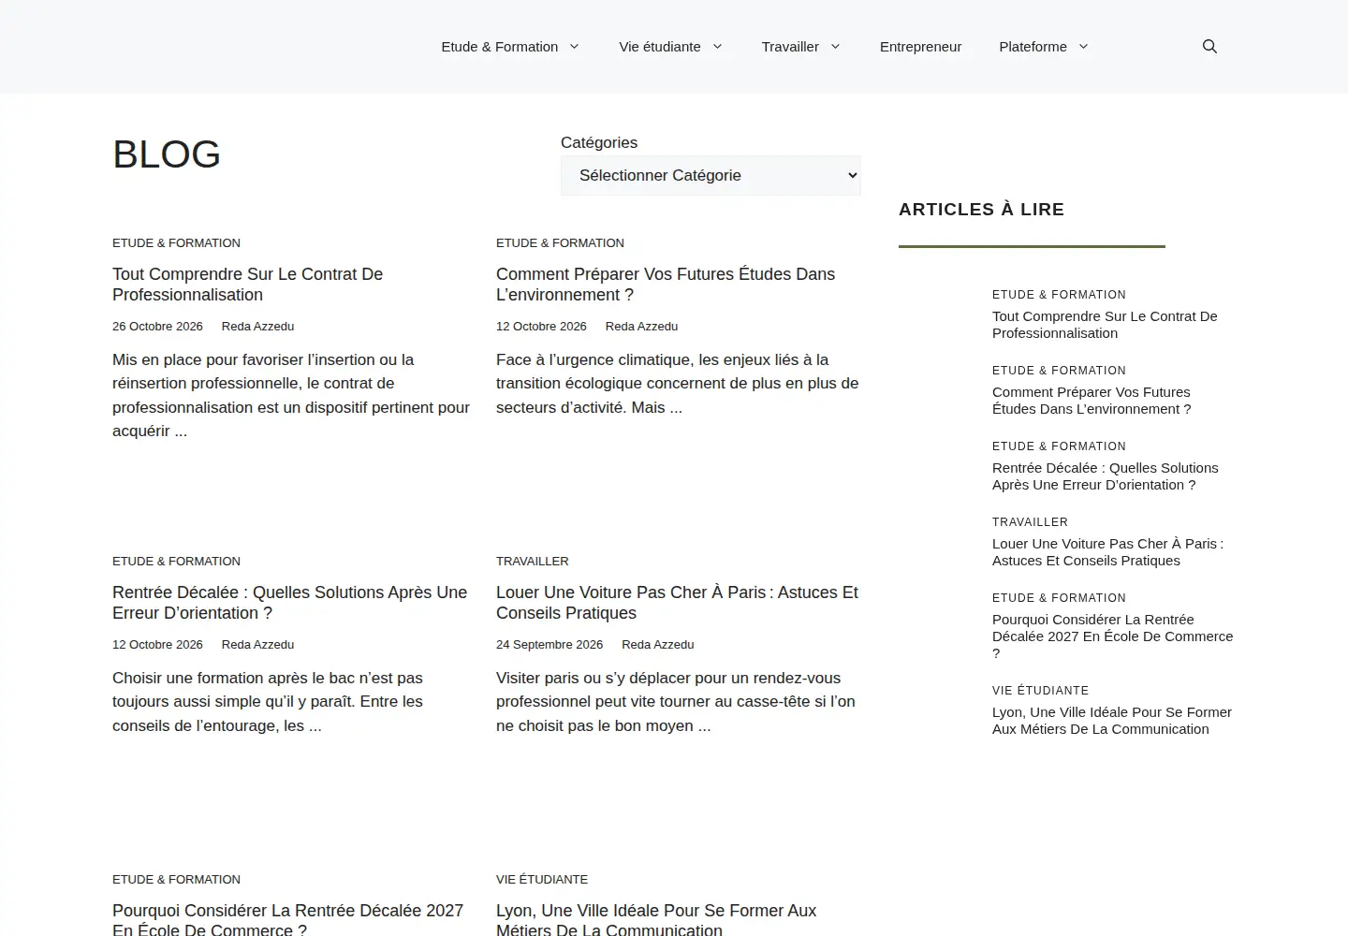The image size is (1348, 936).
Task: Open the Etude & Formation menu
Action: click(x=500, y=47)
